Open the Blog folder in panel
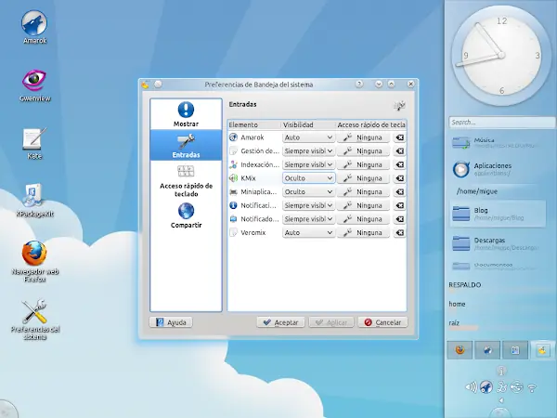This screenshot has width=557, height=418. [498, 214]
